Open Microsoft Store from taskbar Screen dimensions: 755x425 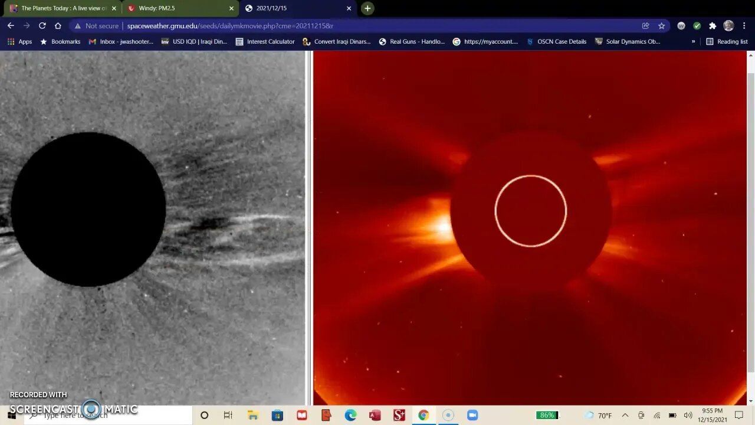277,415
